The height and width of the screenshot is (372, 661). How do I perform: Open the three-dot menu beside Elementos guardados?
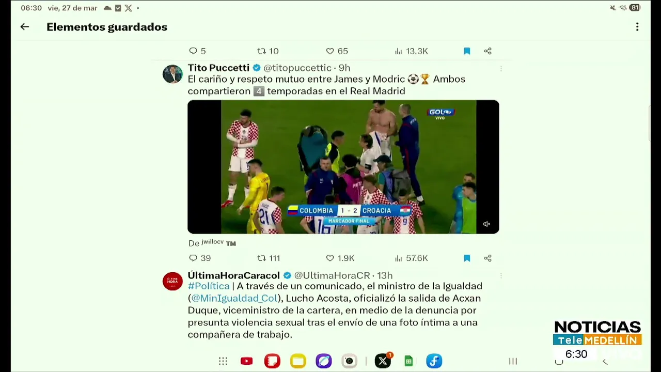point(637,27)
